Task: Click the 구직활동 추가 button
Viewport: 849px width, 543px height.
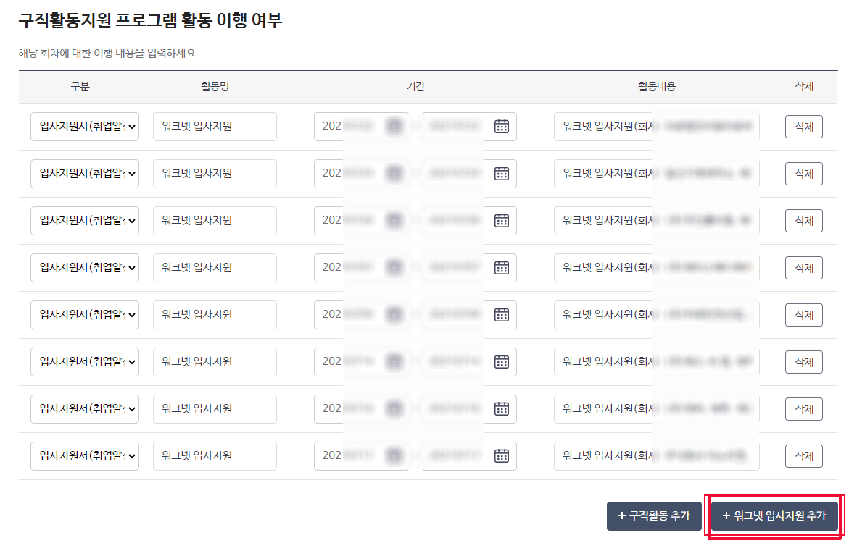Action: pos(654,517)
